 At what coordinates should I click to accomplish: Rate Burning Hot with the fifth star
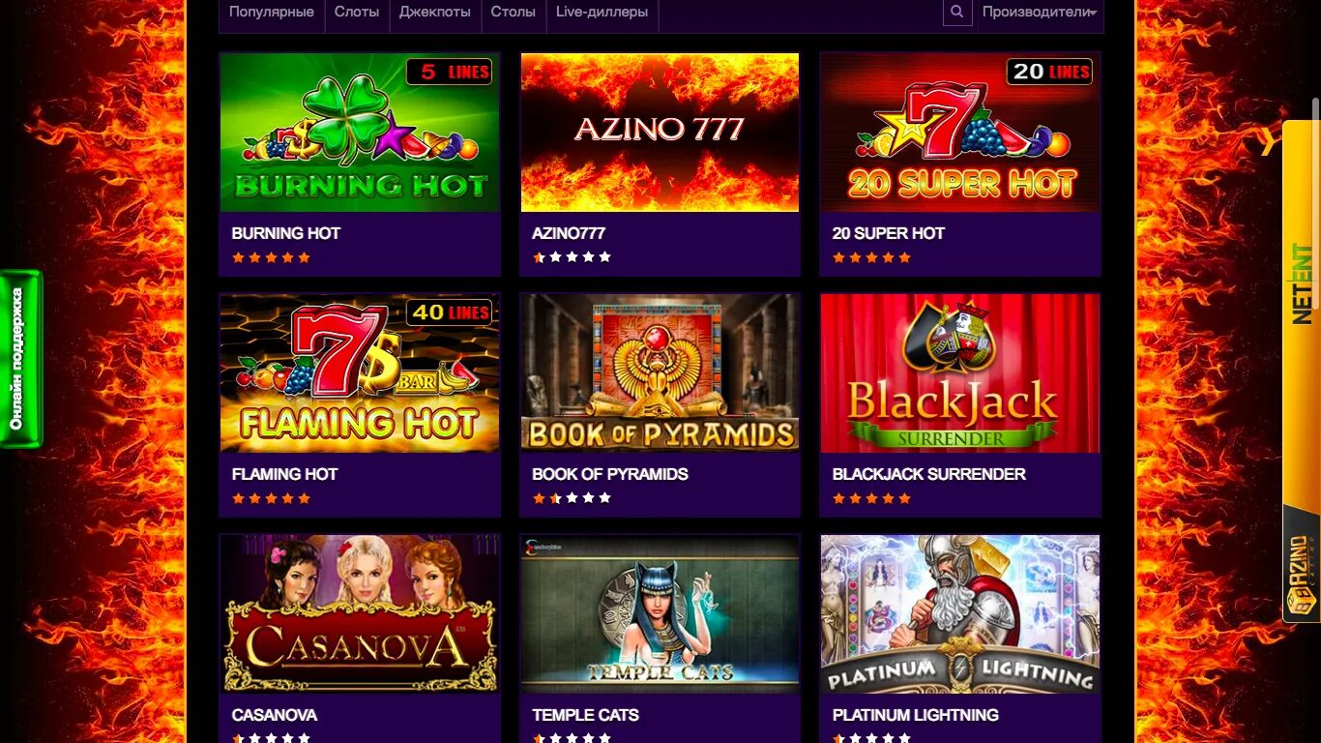pyautogui.click(x=304, y=257)
